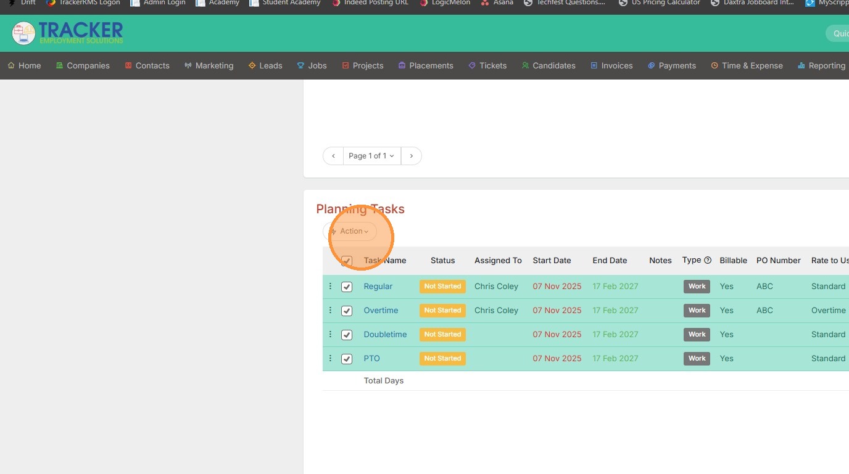Click the PO Number column header
849x474 pixels.
(x=779, y=260)
